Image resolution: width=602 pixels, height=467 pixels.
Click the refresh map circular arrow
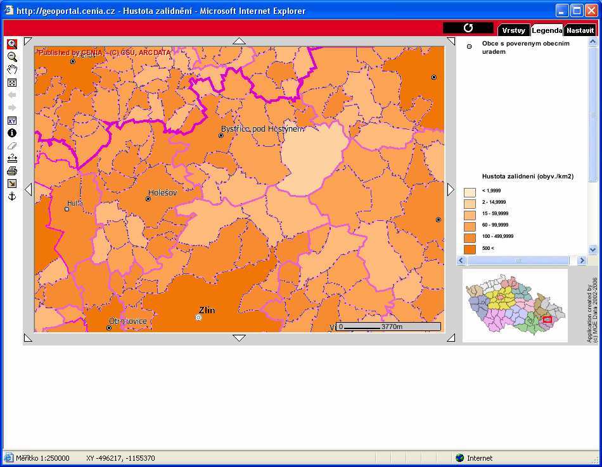tap(468, 28)
